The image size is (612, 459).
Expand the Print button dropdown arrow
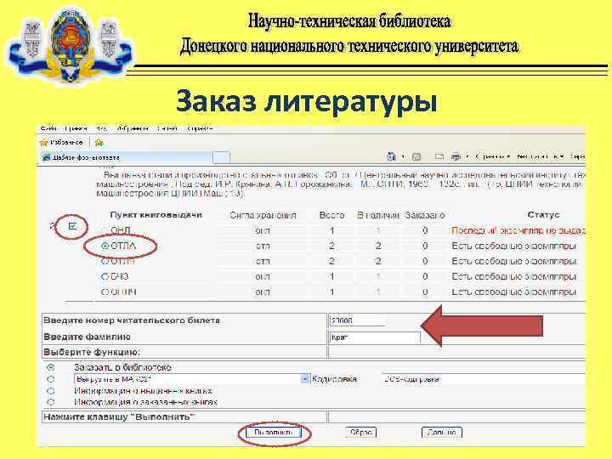467,157
